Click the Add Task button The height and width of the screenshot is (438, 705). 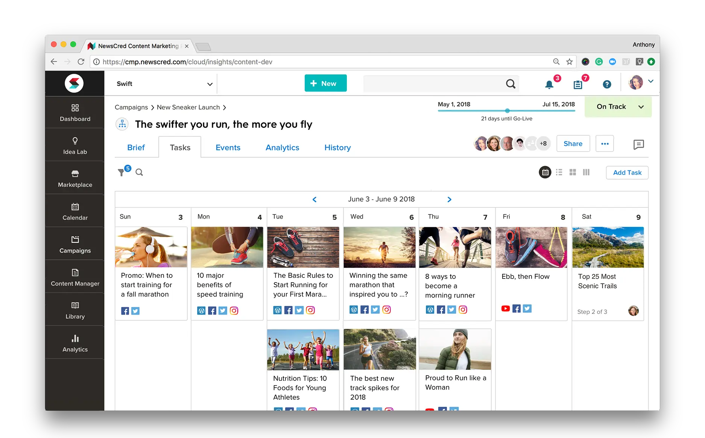627,173
